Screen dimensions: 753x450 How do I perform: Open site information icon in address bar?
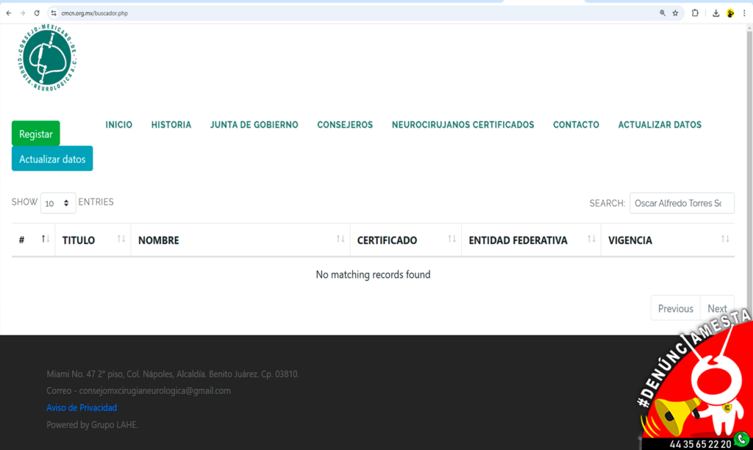[54, 13]
